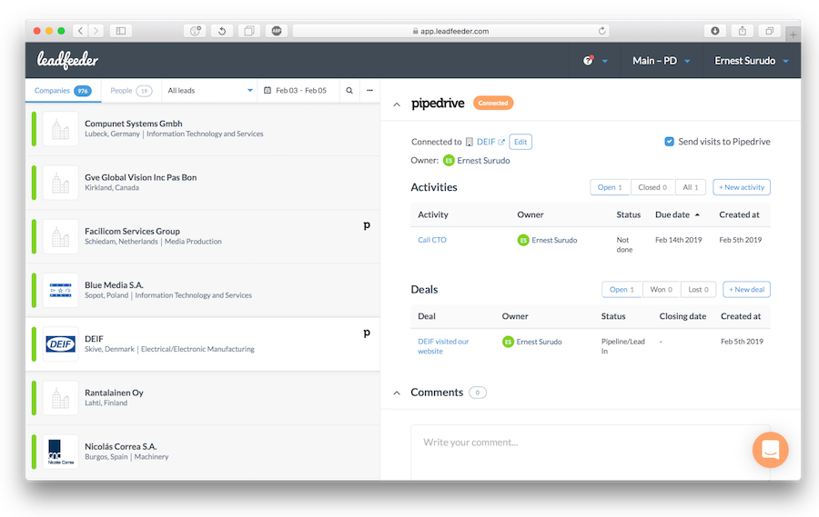The image size is (819, 517).
Task: Click the + New deal button
Action: click(746, 290)
